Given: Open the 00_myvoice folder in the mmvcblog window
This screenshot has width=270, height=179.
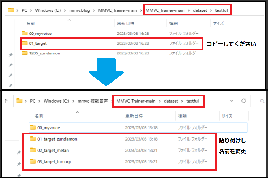Looking at the screenshot, I should coord(40,33).
